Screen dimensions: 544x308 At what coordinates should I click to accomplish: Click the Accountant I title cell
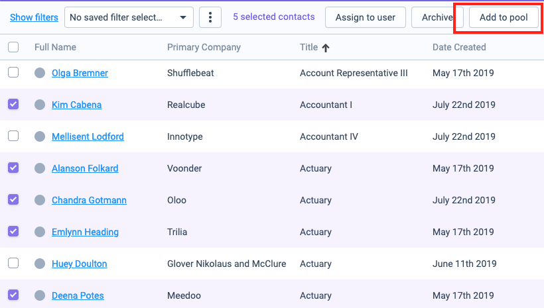click(326, 105)
